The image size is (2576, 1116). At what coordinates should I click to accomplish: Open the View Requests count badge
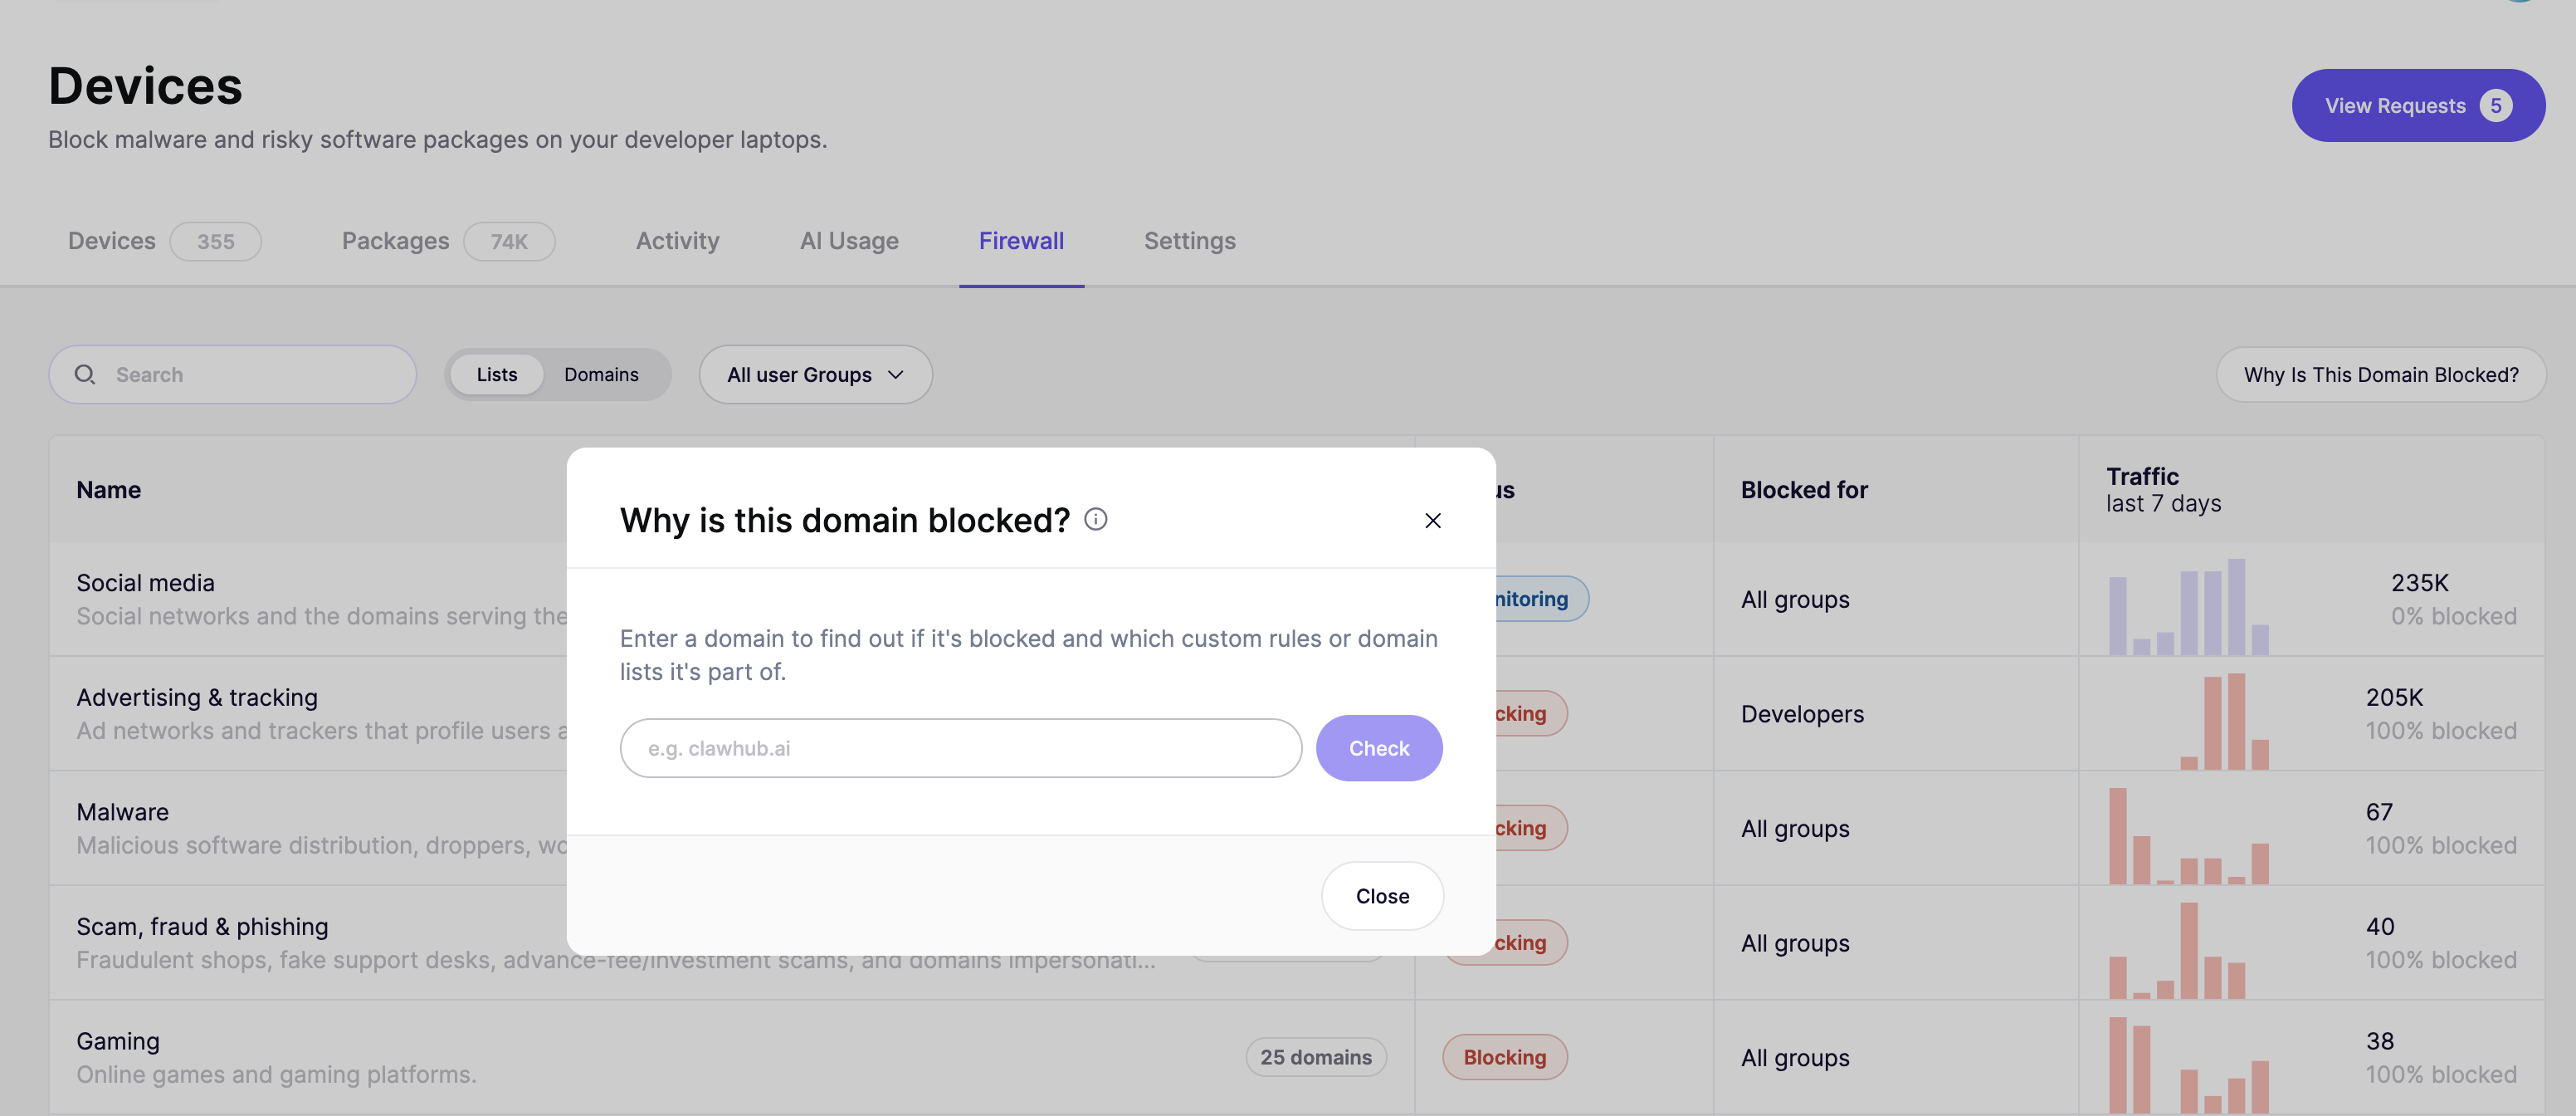2495,105
